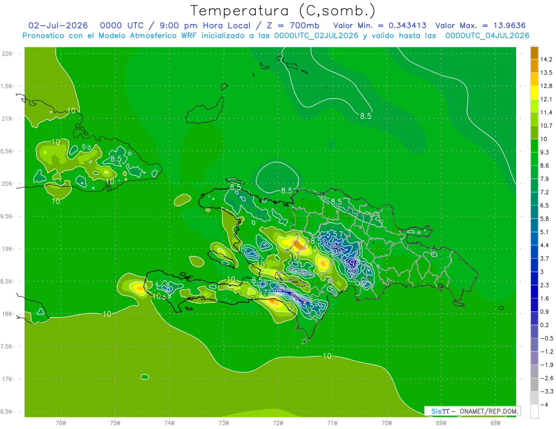Image resolution: width=556 pixels, height=429 pixels.
Task: Click the '68W' longitude label
Action: pyautogui.click(x=495, y=423)
